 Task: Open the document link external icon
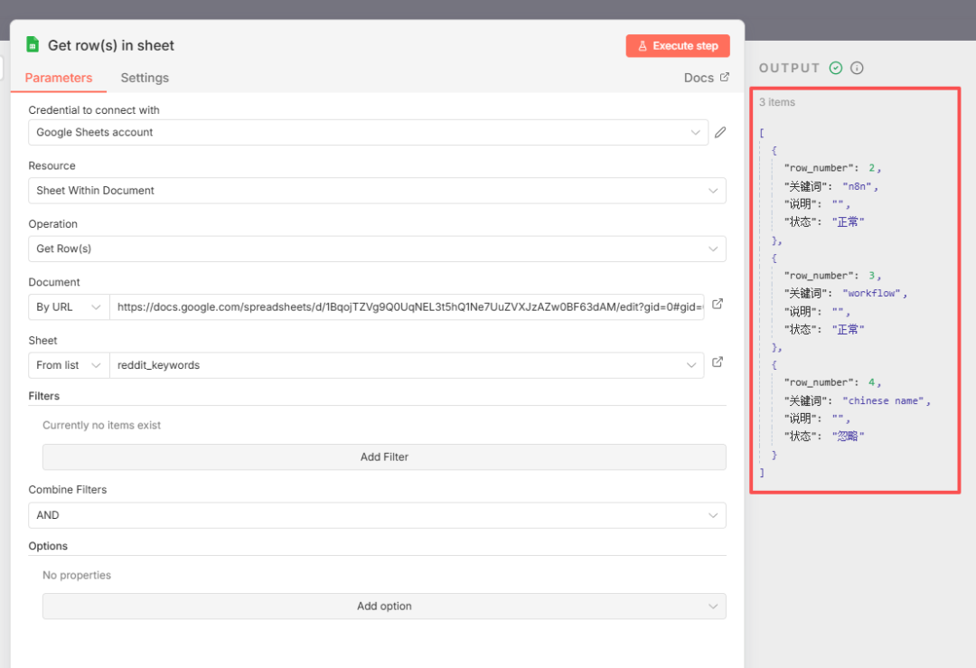(718, 305)
